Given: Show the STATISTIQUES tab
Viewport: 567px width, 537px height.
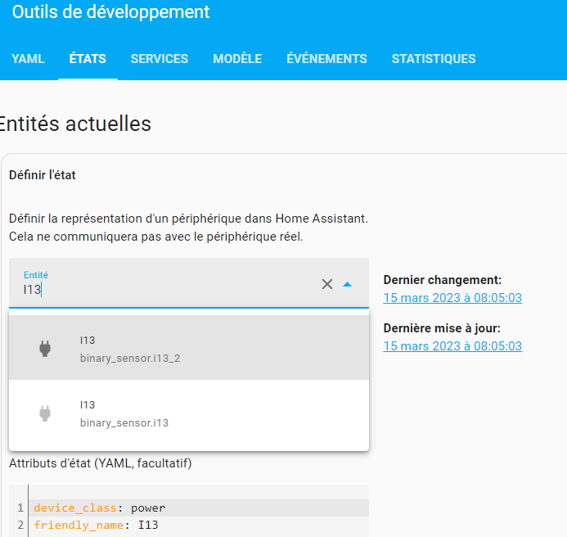Looking at the screenshot, I should (x=434, y=59).
